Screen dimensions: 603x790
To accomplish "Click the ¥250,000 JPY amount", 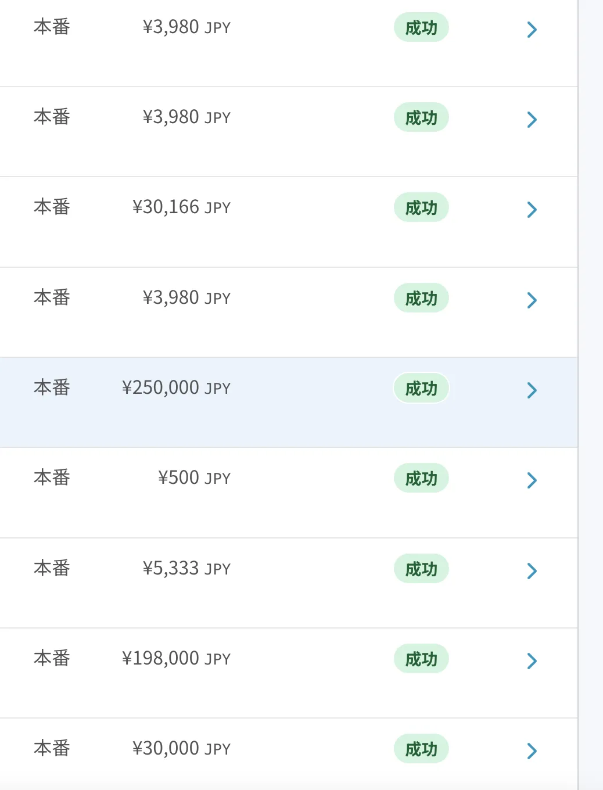I will coord(176,387).
